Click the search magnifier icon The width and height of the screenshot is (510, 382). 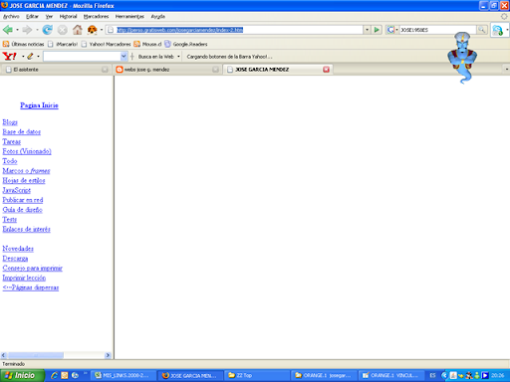click(481, 30)
